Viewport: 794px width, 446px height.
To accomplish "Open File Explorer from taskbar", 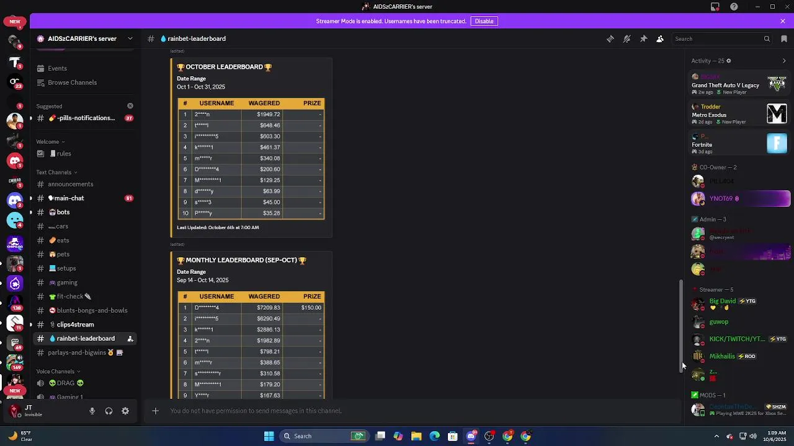I will click(x=416, y=436).
